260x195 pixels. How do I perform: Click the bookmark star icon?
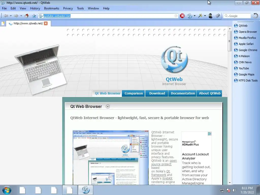tap(34, 16)
